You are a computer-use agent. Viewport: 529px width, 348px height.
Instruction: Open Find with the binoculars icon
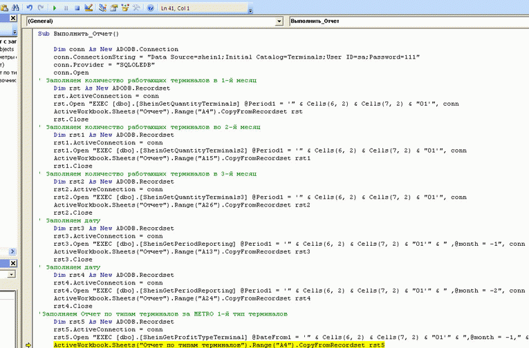tap(15, 8)
